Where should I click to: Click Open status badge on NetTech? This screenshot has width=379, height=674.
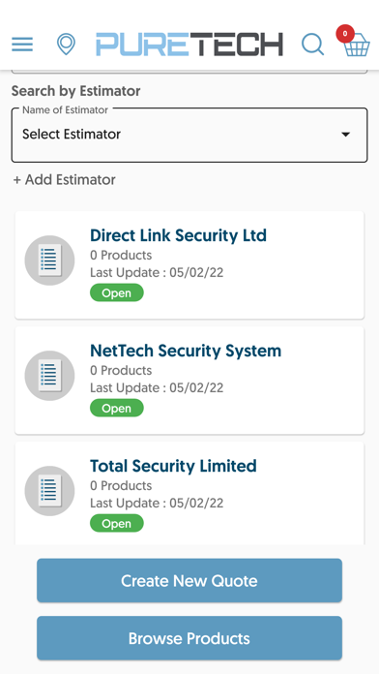pyautogui.click(x=117, y=408)
